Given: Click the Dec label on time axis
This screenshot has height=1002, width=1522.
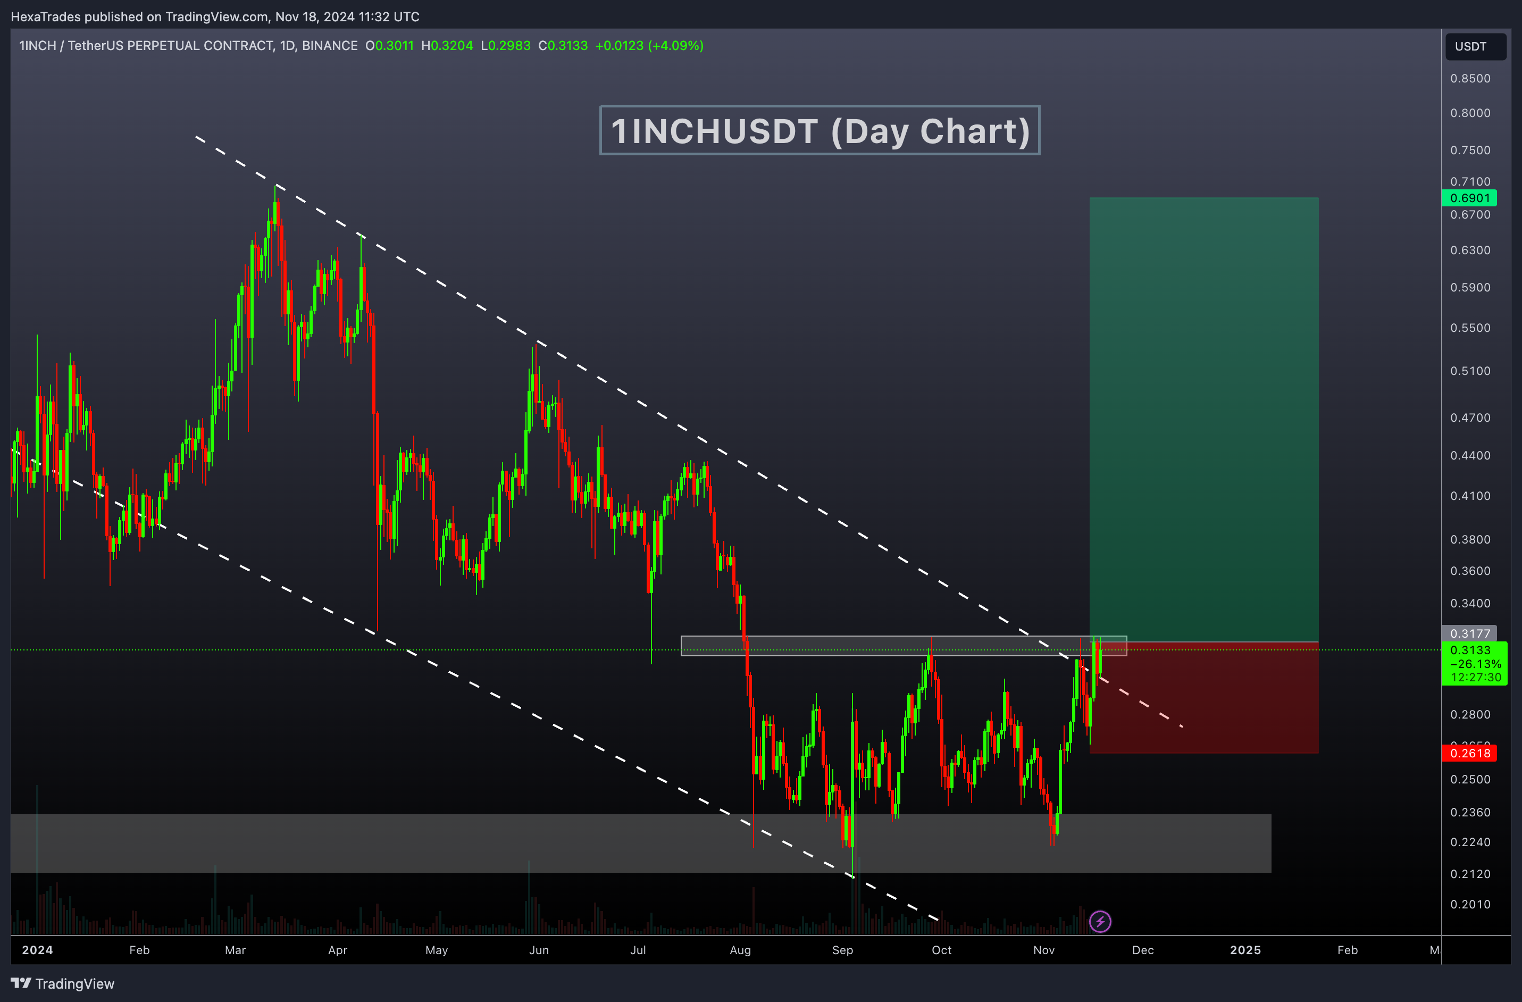Looking at the screenshot, I should point(1143,950).
